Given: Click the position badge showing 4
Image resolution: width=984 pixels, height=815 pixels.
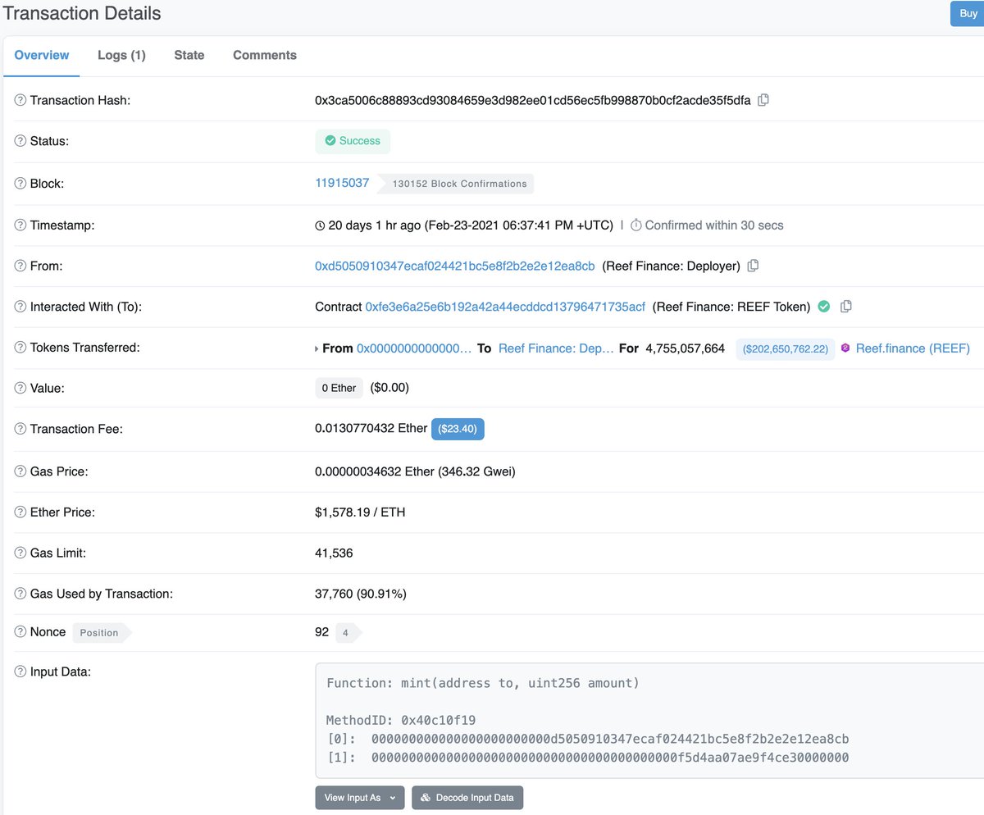Looking at the screenshot, I should point(348,632).
